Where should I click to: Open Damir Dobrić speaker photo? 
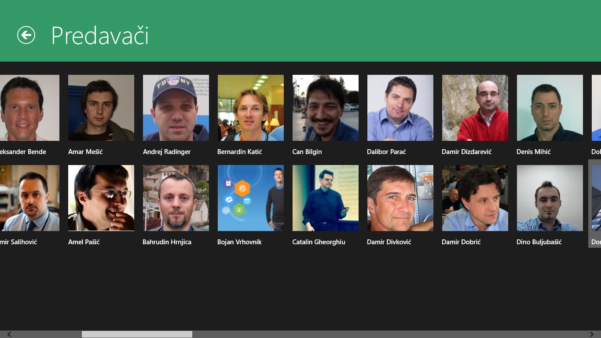[x=475, y=198]
